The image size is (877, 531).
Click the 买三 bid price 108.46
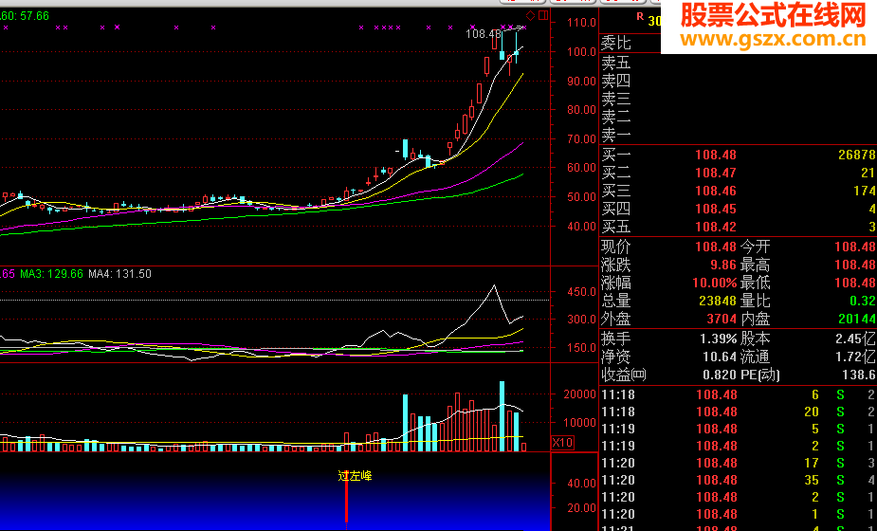[716, 191]
